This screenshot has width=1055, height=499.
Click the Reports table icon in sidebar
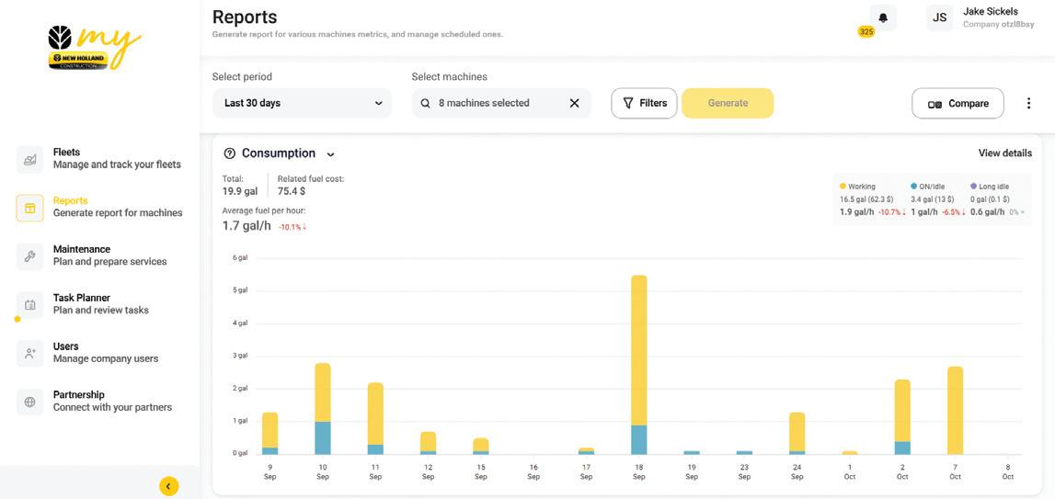pos(29,208)
